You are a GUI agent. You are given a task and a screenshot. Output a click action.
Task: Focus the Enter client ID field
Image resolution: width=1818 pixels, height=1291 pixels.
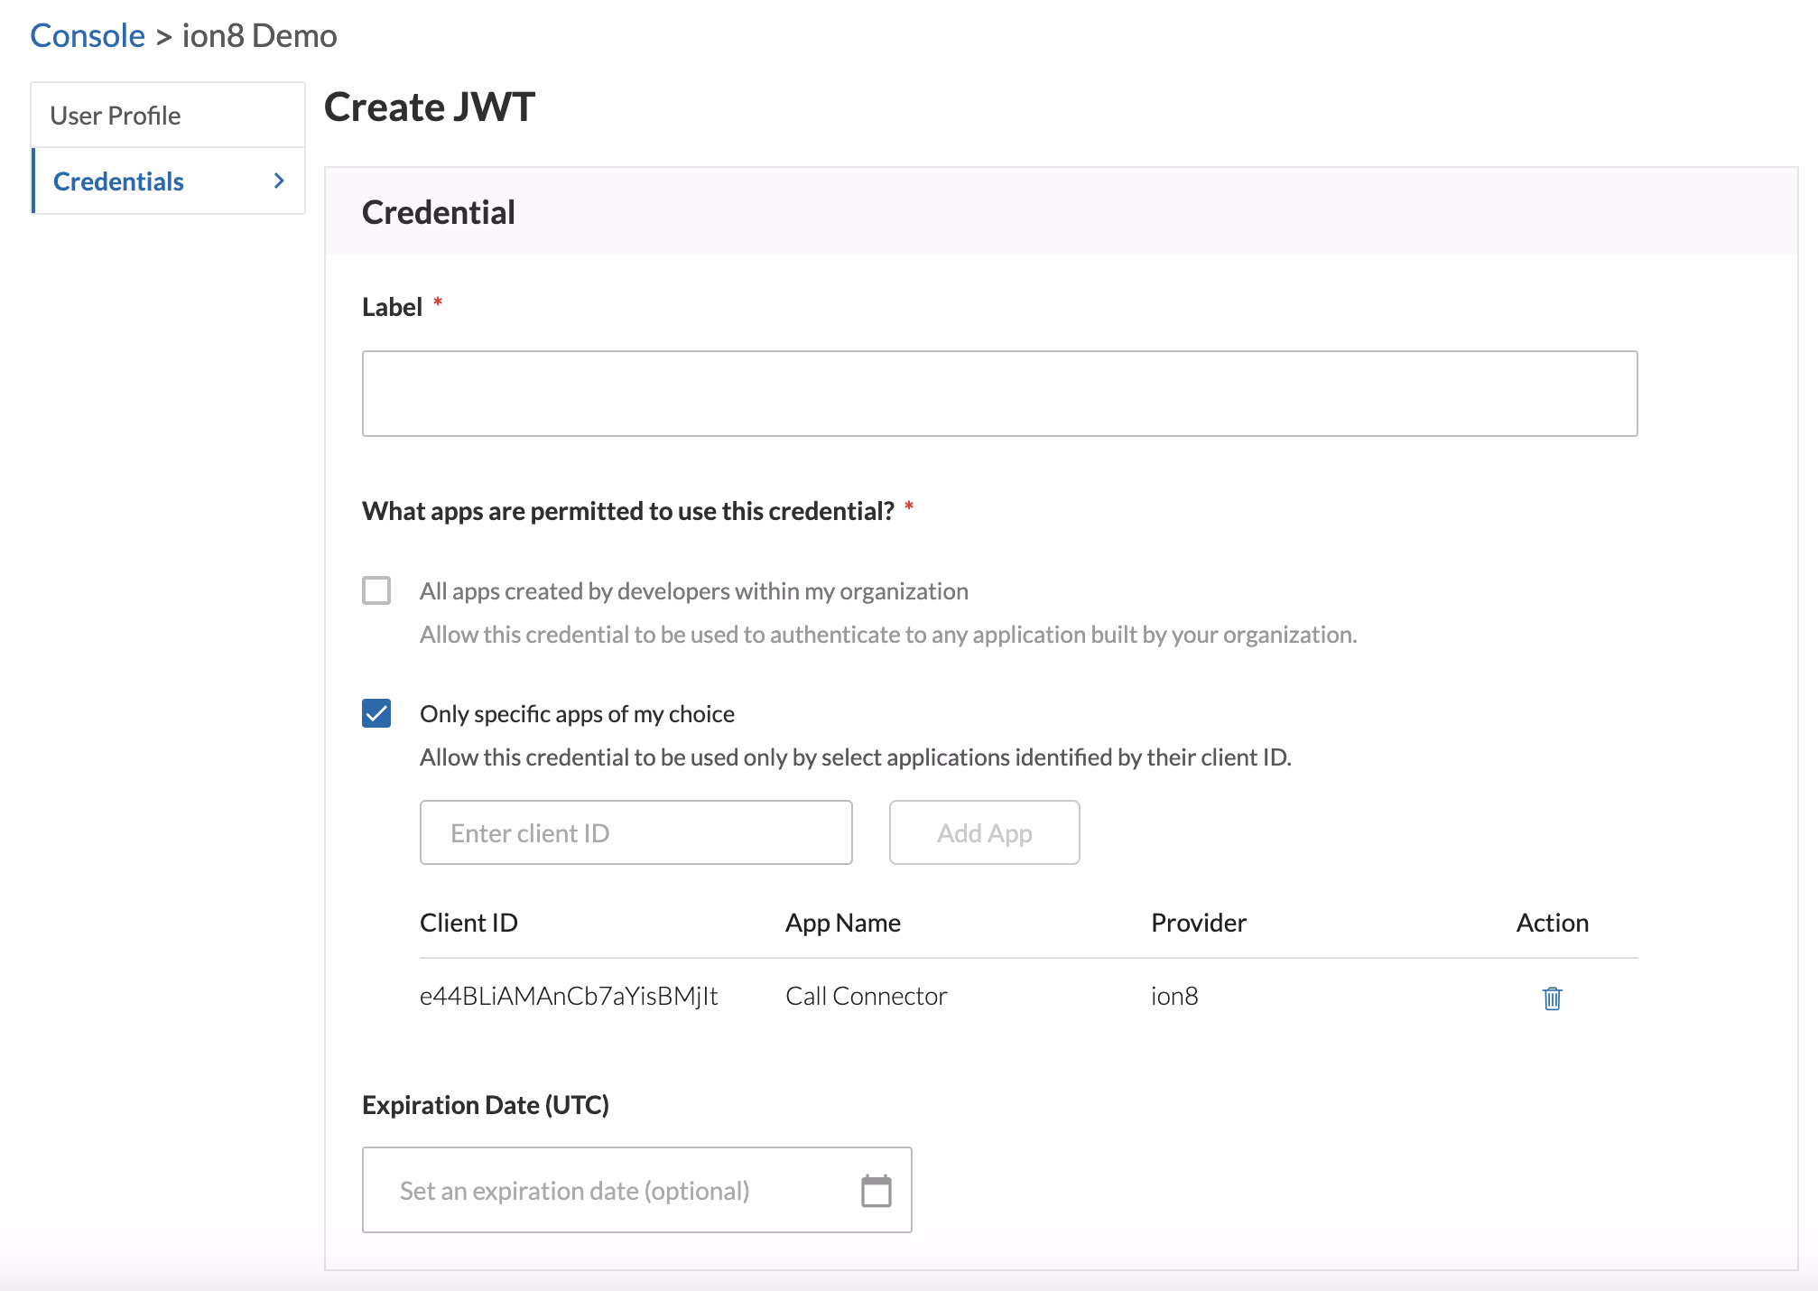635,832
